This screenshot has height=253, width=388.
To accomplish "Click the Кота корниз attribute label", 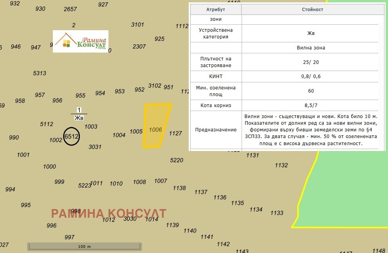I will [x=216, y=105].
